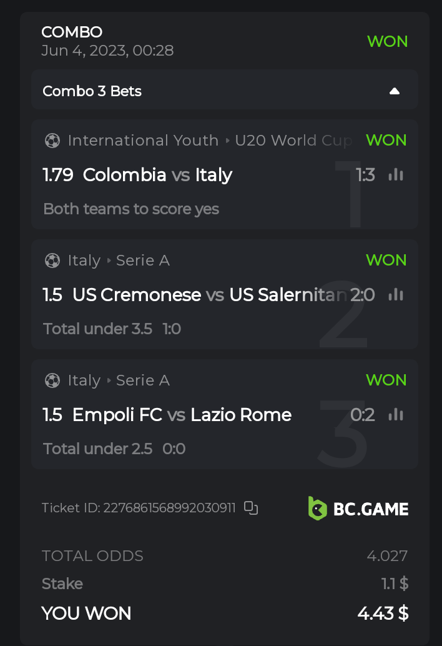Click the Both teams to score yes selection
Image resolution: width=442 pixels, height=646 pixels.
click(131, 209)
